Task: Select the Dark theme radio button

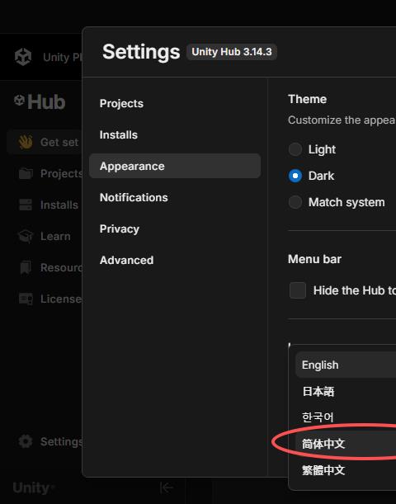Action: [295, 176]
